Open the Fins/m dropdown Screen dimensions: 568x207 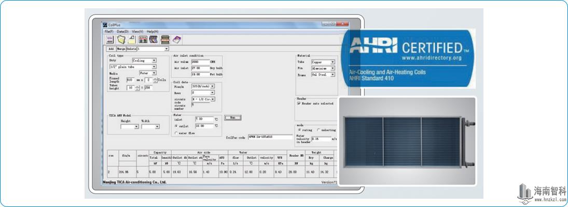(203, 86)
